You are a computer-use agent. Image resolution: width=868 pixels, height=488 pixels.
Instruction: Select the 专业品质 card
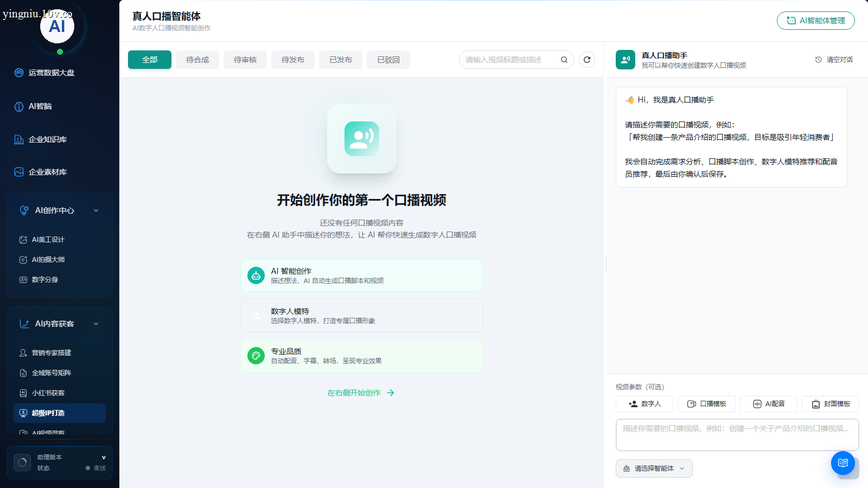(362, 356)
